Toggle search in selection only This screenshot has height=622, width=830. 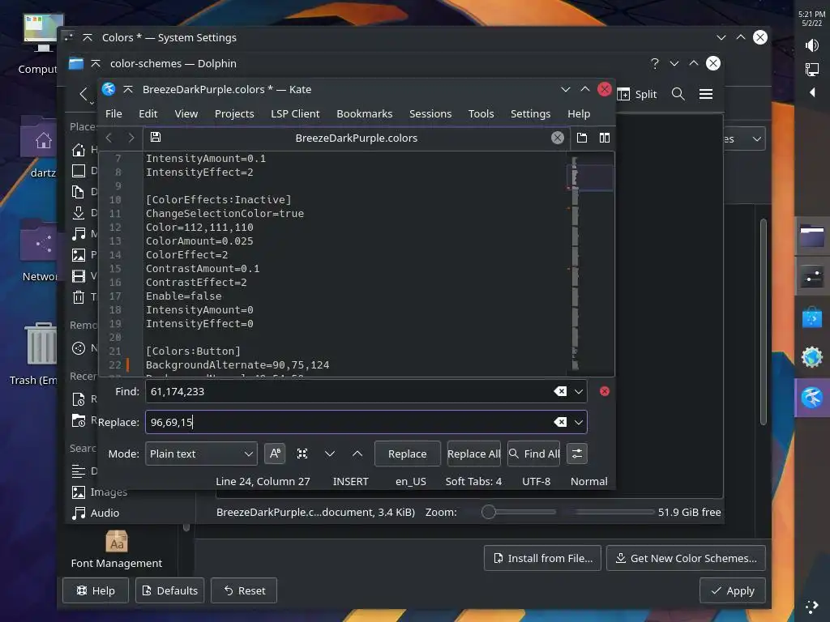point(302,454)
